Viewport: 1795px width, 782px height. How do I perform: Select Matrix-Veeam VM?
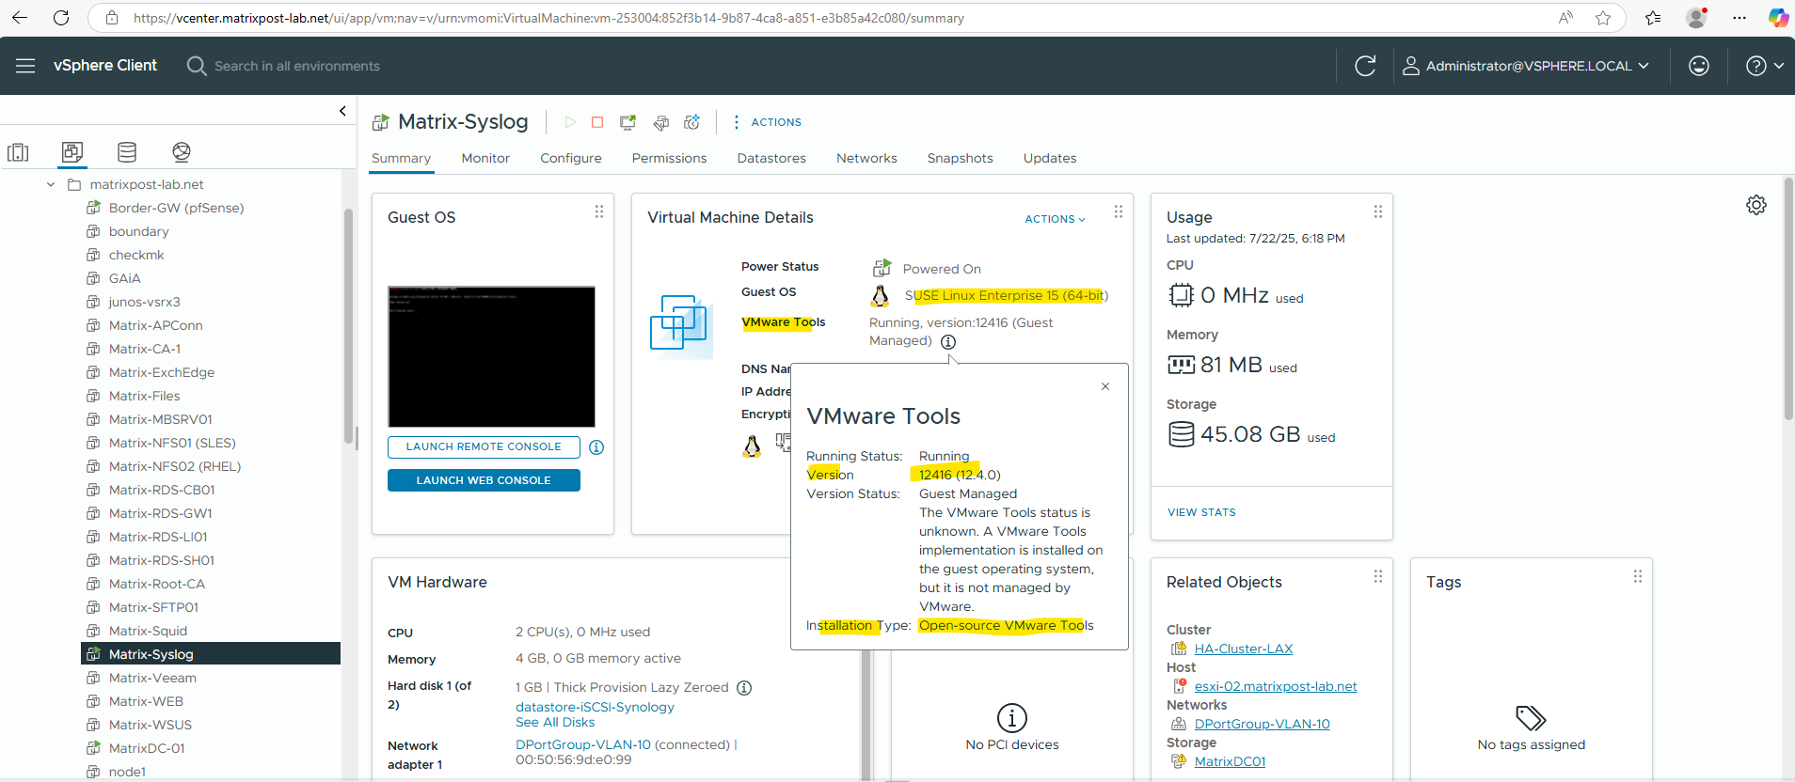(152, 678)
